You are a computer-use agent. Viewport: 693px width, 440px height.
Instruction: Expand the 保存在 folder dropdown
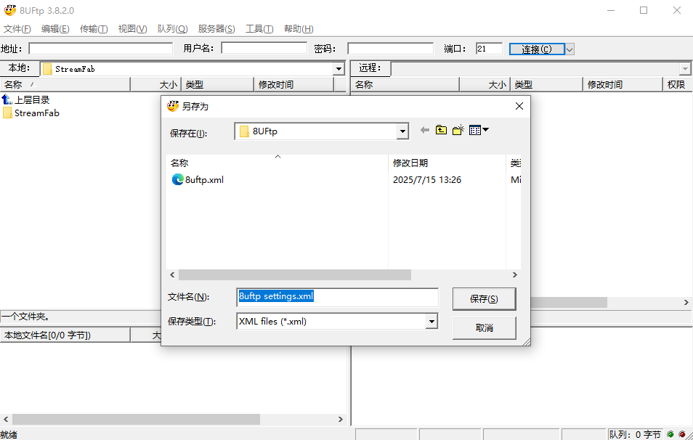402,131
